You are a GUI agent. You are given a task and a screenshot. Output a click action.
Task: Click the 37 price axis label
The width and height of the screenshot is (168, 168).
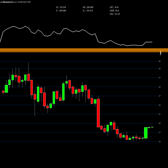160,96
